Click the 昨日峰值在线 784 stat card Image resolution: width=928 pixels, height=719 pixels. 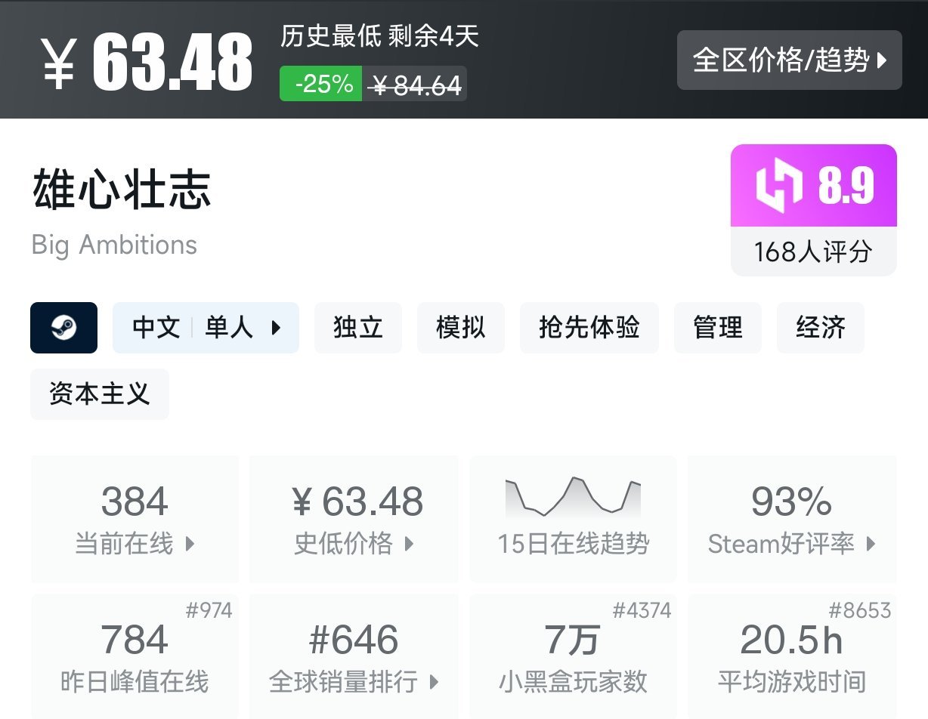click(135, 656)
